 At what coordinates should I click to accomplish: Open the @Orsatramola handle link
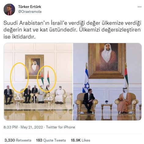coord(30,12)
